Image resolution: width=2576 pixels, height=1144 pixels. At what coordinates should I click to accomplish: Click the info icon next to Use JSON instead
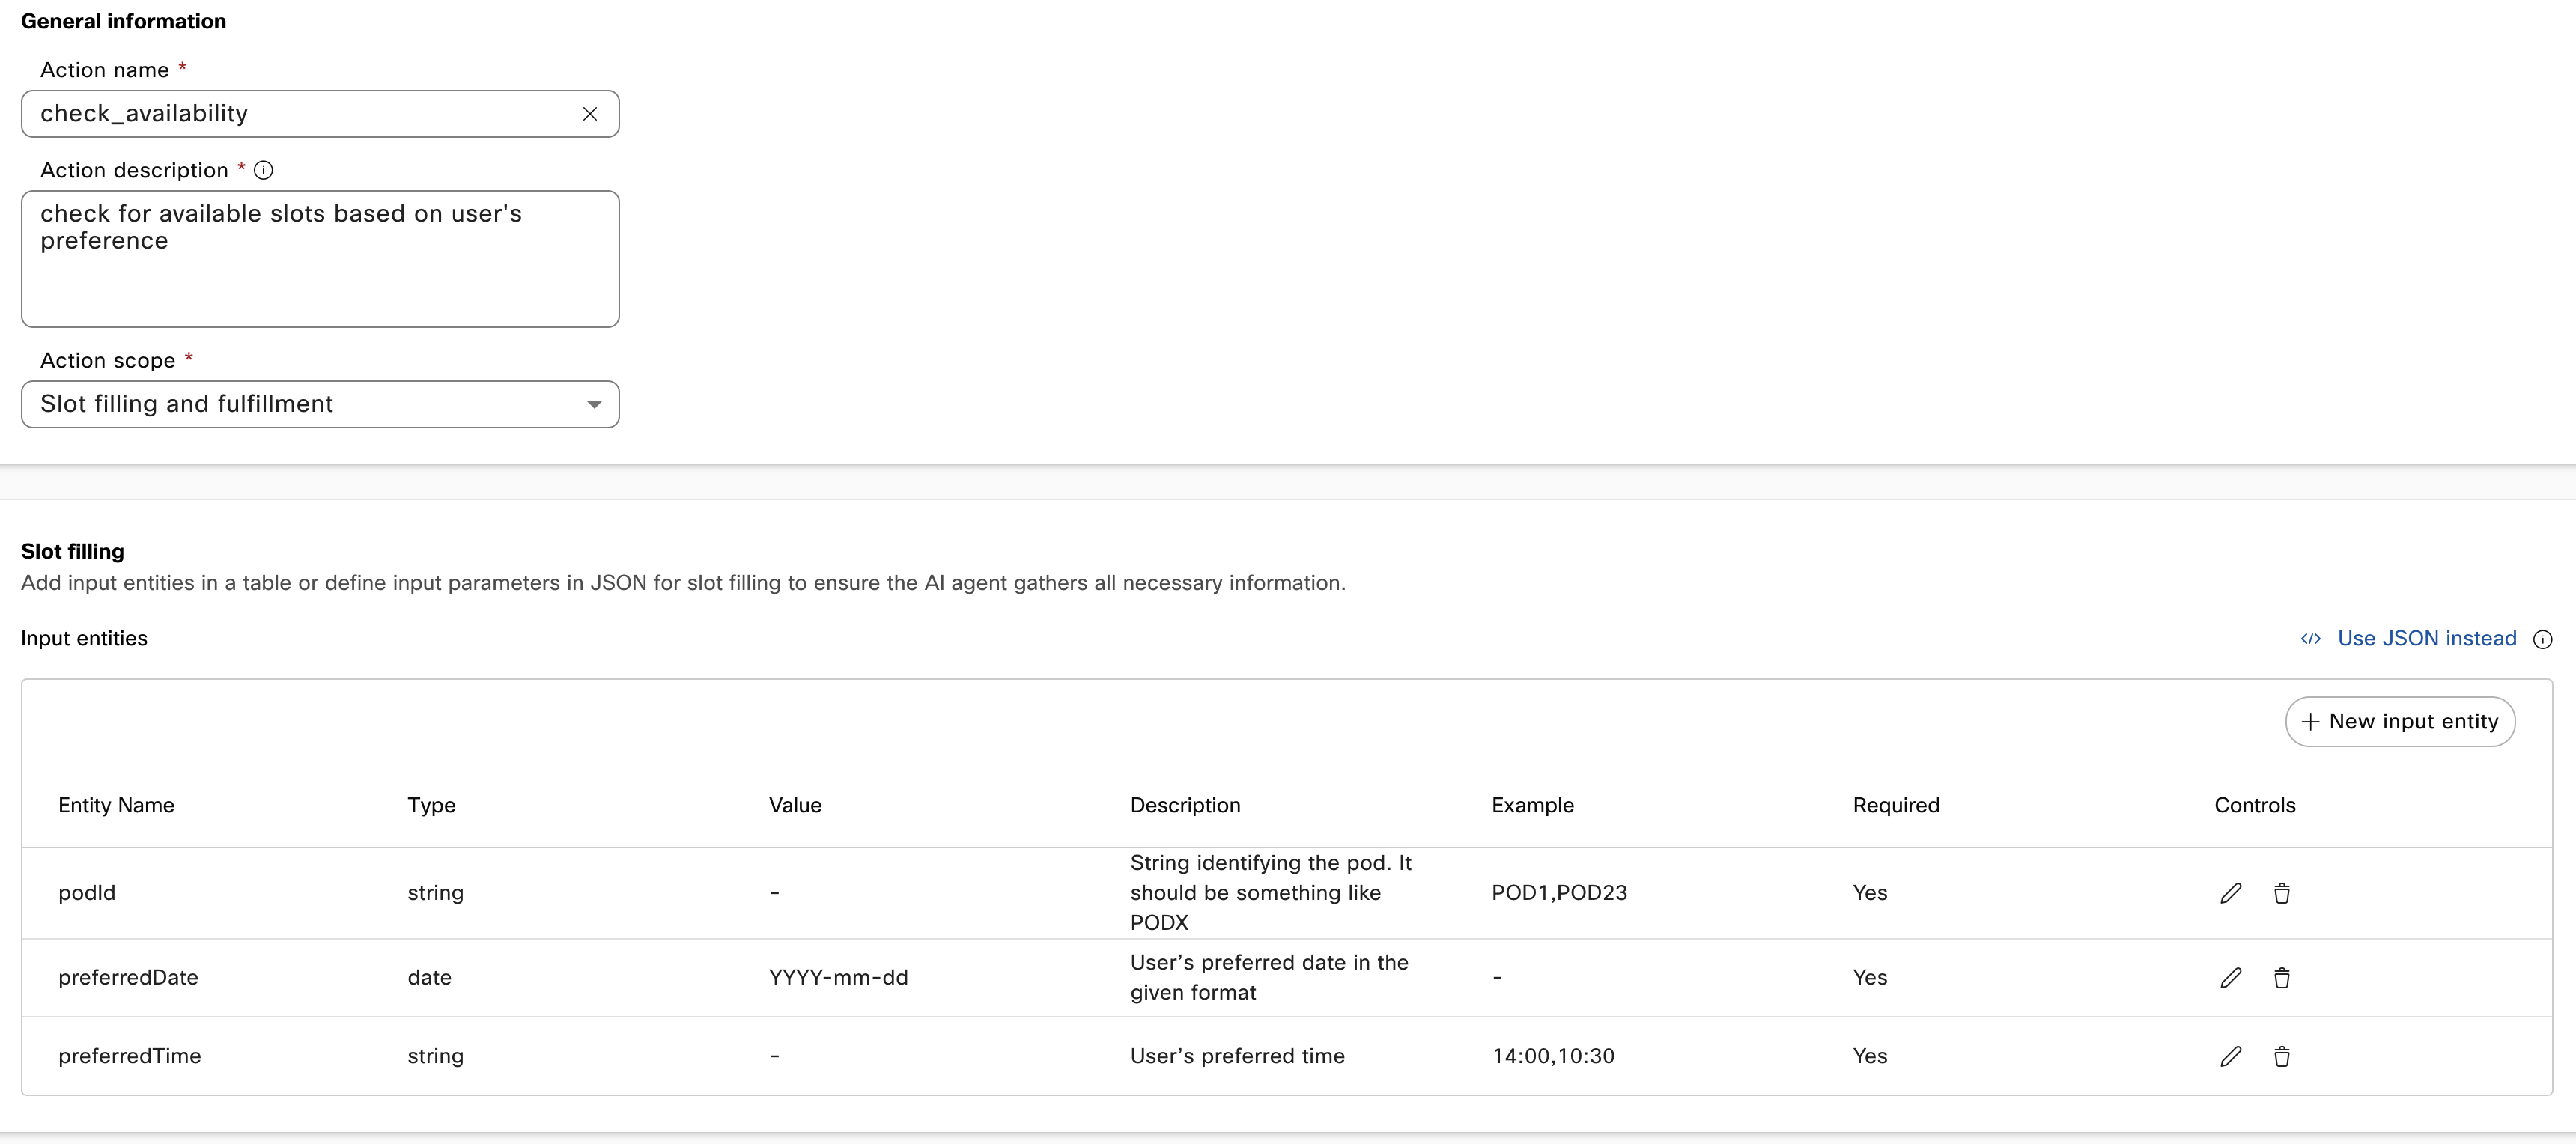(x=2543, y=640)
